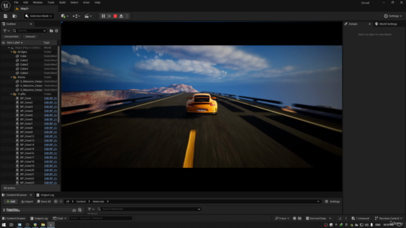This screenshot has width=406, height=228.
Task: Go forward in Content Browser history
Action: click(61, 201)
